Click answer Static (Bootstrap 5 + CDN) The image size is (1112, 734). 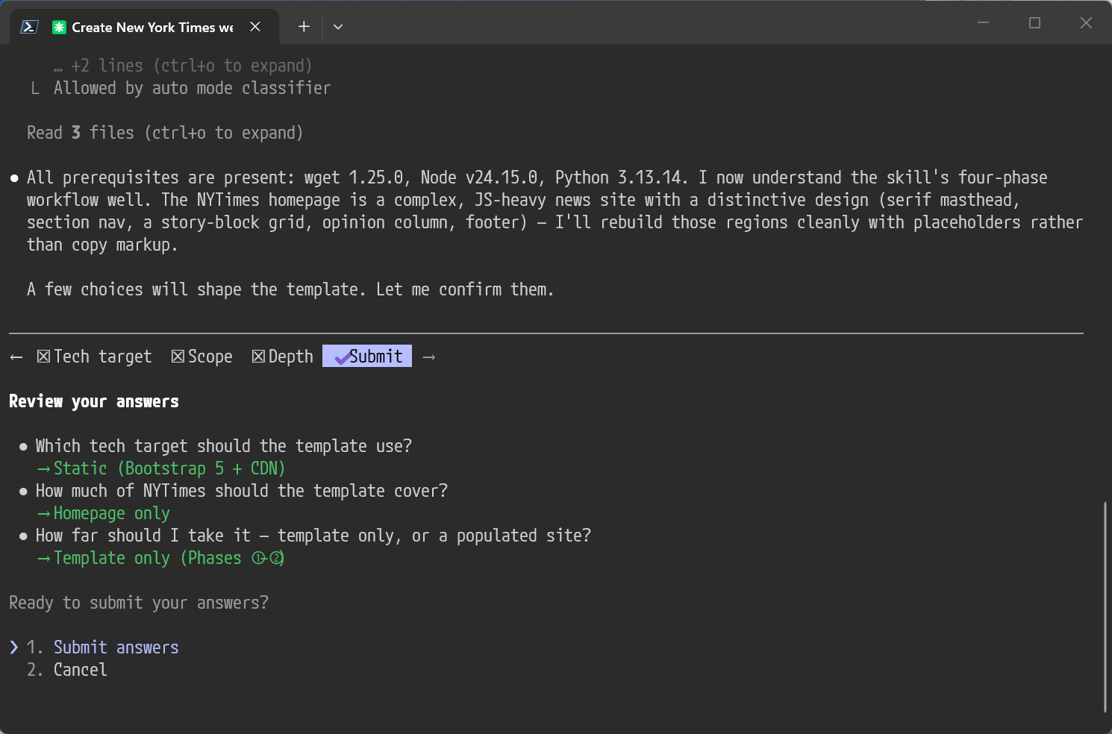coord(169,468)
